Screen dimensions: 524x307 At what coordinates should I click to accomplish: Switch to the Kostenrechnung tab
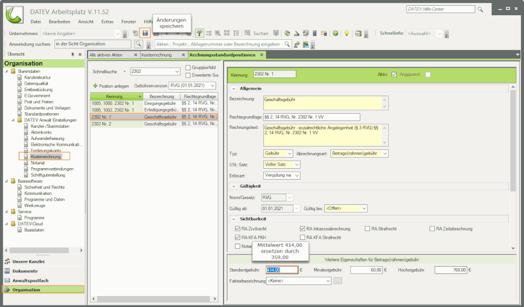[156, 54]
